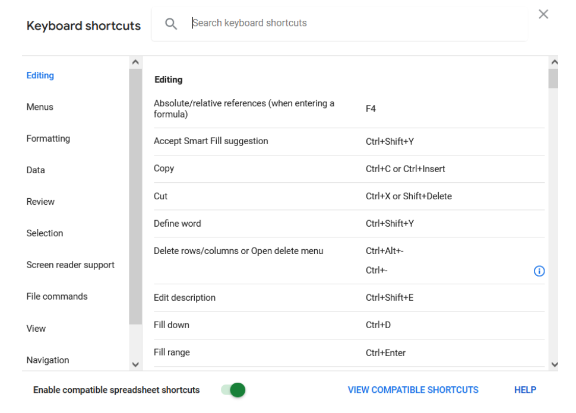
Task: Open the Help link
Action: point(525,390)
